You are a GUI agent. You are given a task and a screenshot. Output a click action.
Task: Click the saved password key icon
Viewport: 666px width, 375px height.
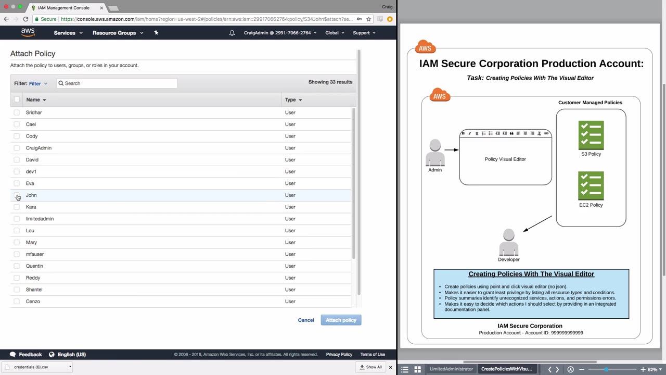point(359,19)
